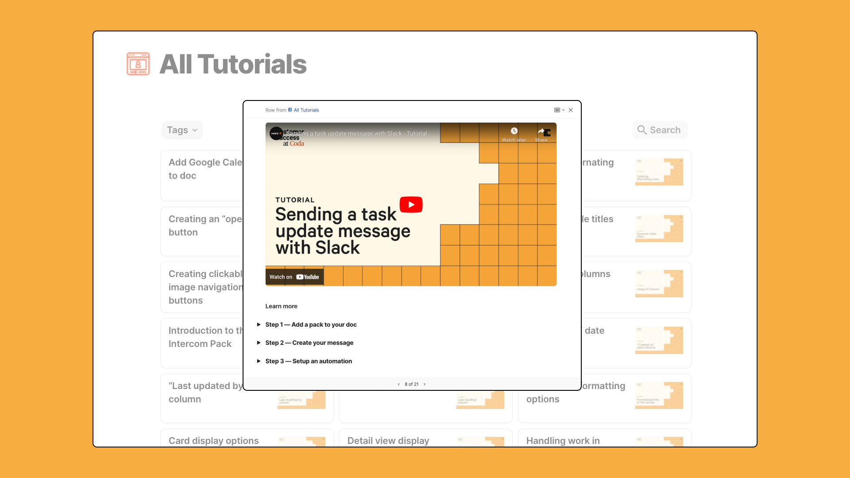Viewport: 850px width, 478px height.
Task: Expand Step 3 — Setup an automation
Action: click(259, 361)
